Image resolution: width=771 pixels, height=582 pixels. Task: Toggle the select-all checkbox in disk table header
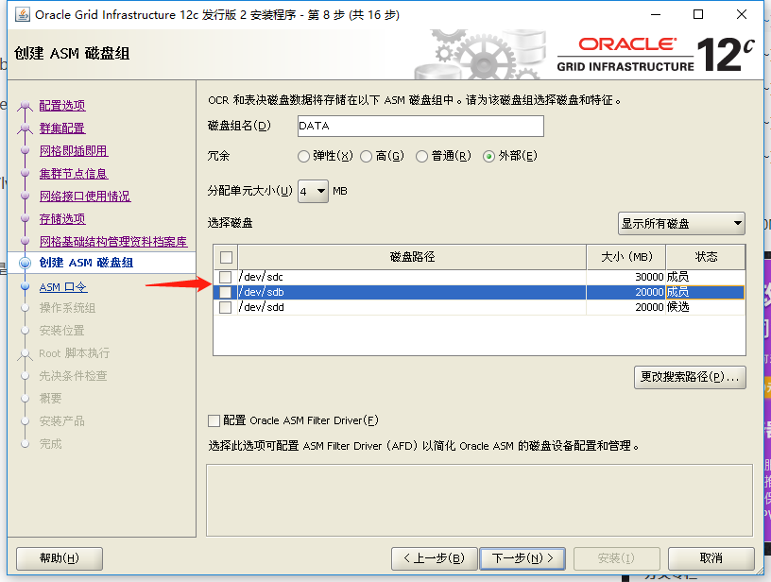click(226, 257)
